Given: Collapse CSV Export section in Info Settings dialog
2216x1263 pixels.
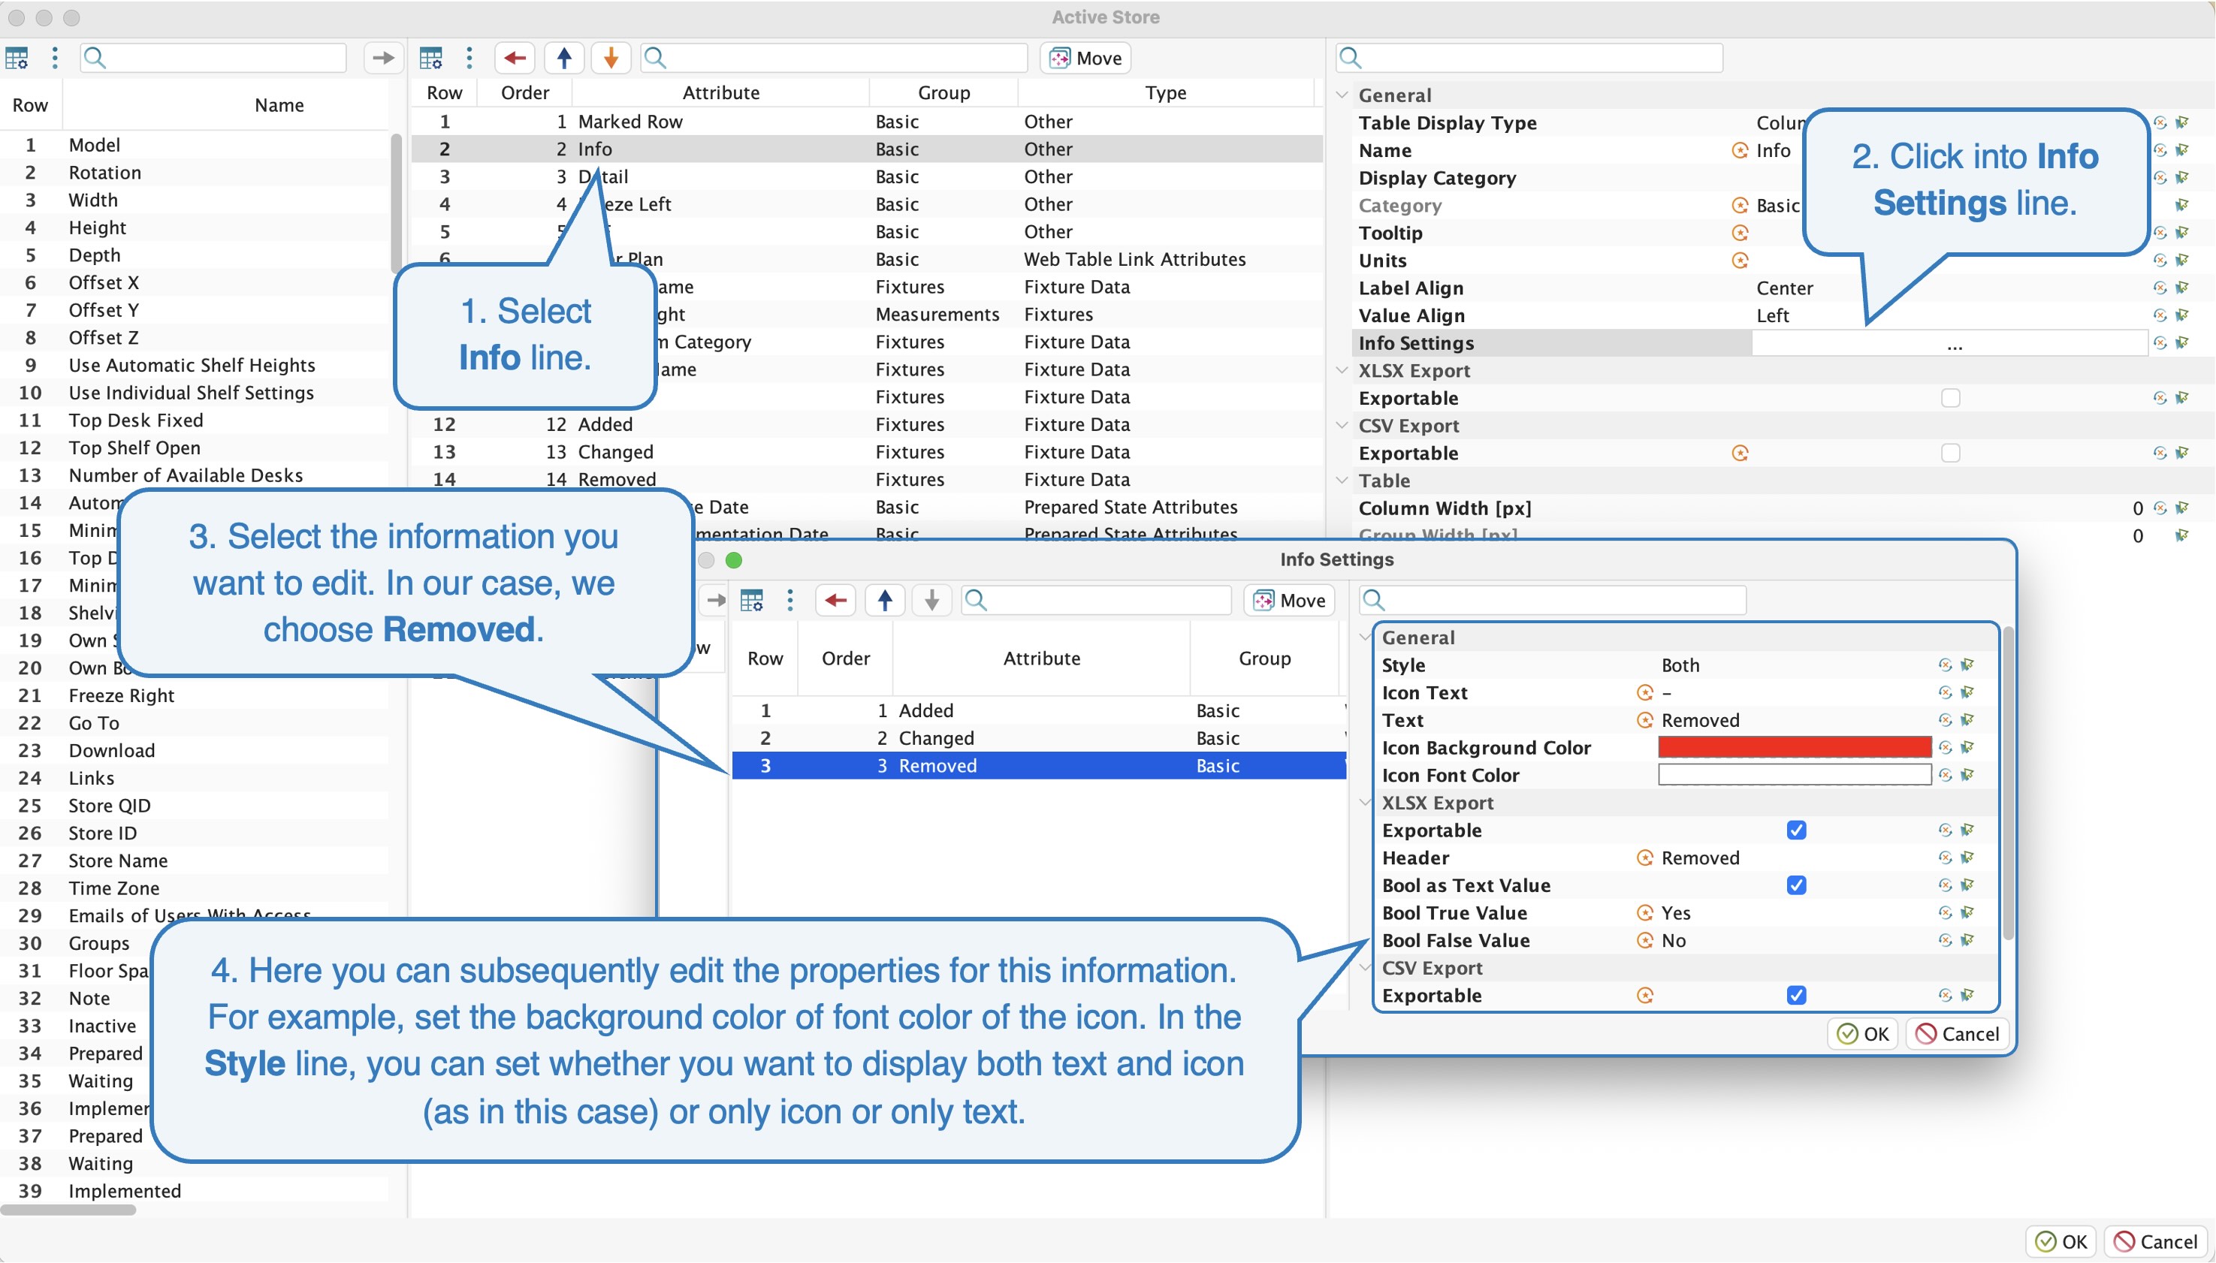Looking at the screenshot, I should [1366, 967].
